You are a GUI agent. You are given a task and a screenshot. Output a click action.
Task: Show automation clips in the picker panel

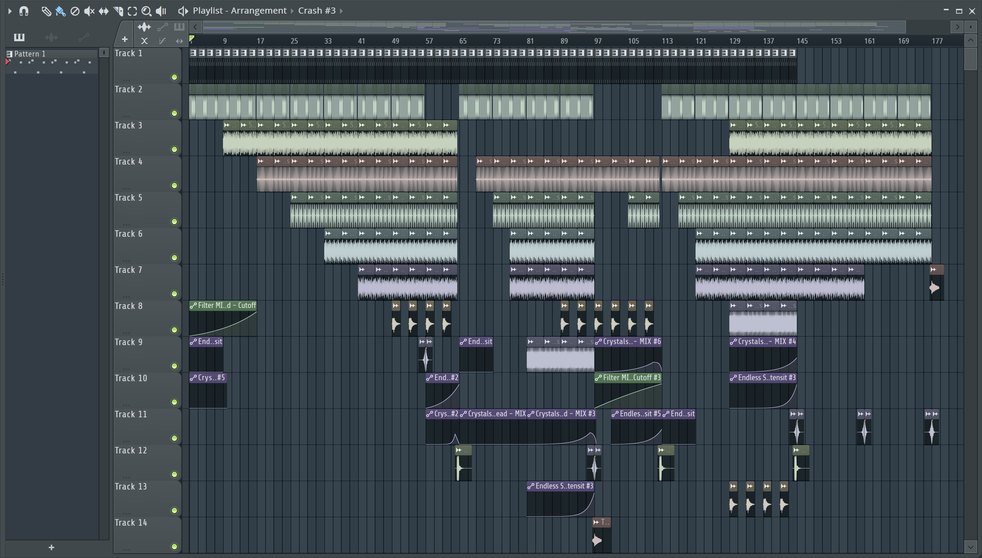click(x=83, y=37)
